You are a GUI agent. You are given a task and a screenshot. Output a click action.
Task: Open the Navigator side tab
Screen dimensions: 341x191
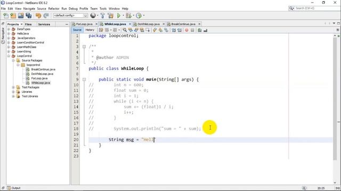(3, 36)
